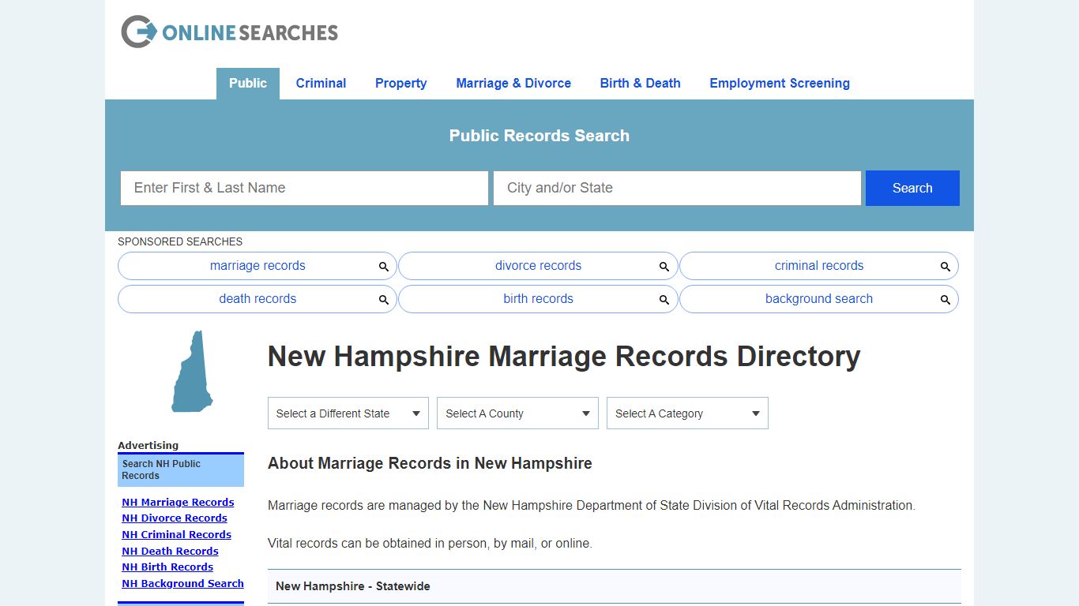Open the NH Divorce Records link
The width and height of the screenshot is (1079, 606).
click(x=175, y=518)
